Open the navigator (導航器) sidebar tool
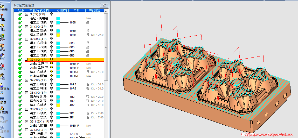298x138 pixels. (3, 100)
